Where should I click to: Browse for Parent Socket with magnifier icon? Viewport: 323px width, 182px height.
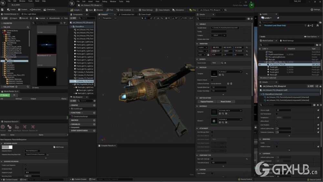[222, 63]
